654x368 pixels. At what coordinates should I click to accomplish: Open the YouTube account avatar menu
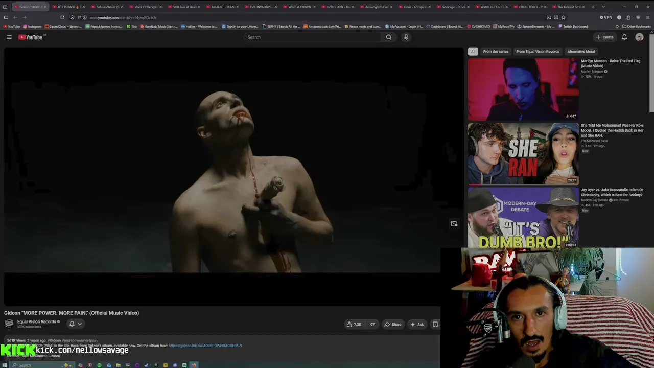click(639, 37)
